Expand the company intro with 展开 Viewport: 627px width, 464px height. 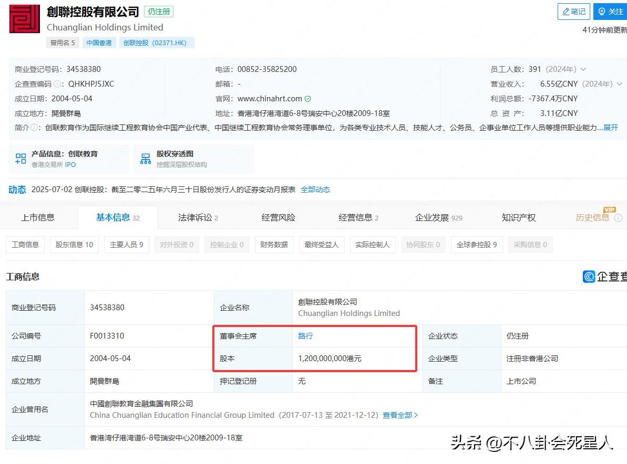[611, 128]
